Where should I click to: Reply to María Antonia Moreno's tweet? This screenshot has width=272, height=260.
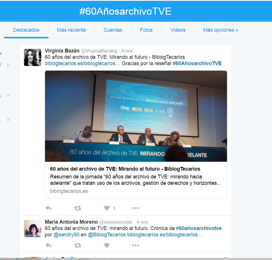click(x=48, y=245)
